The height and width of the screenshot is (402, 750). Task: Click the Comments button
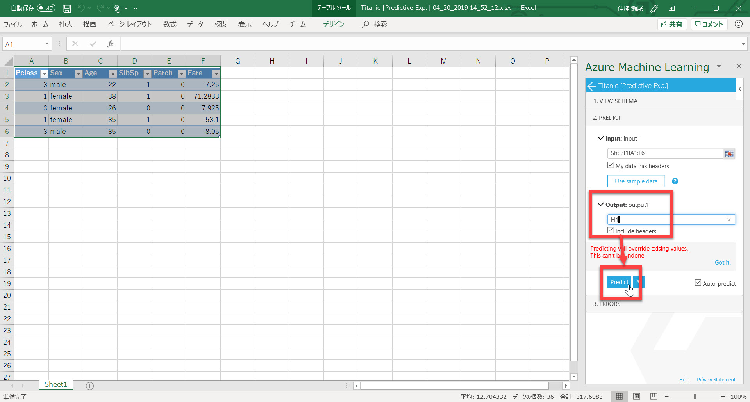coord(709,24)
